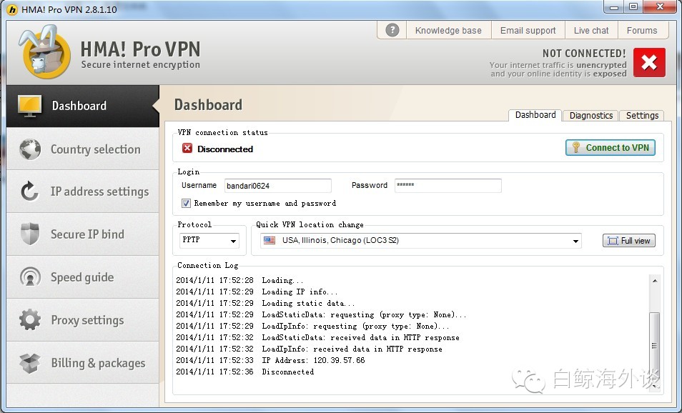Click the help question mark icon

[x=392, y=30]
